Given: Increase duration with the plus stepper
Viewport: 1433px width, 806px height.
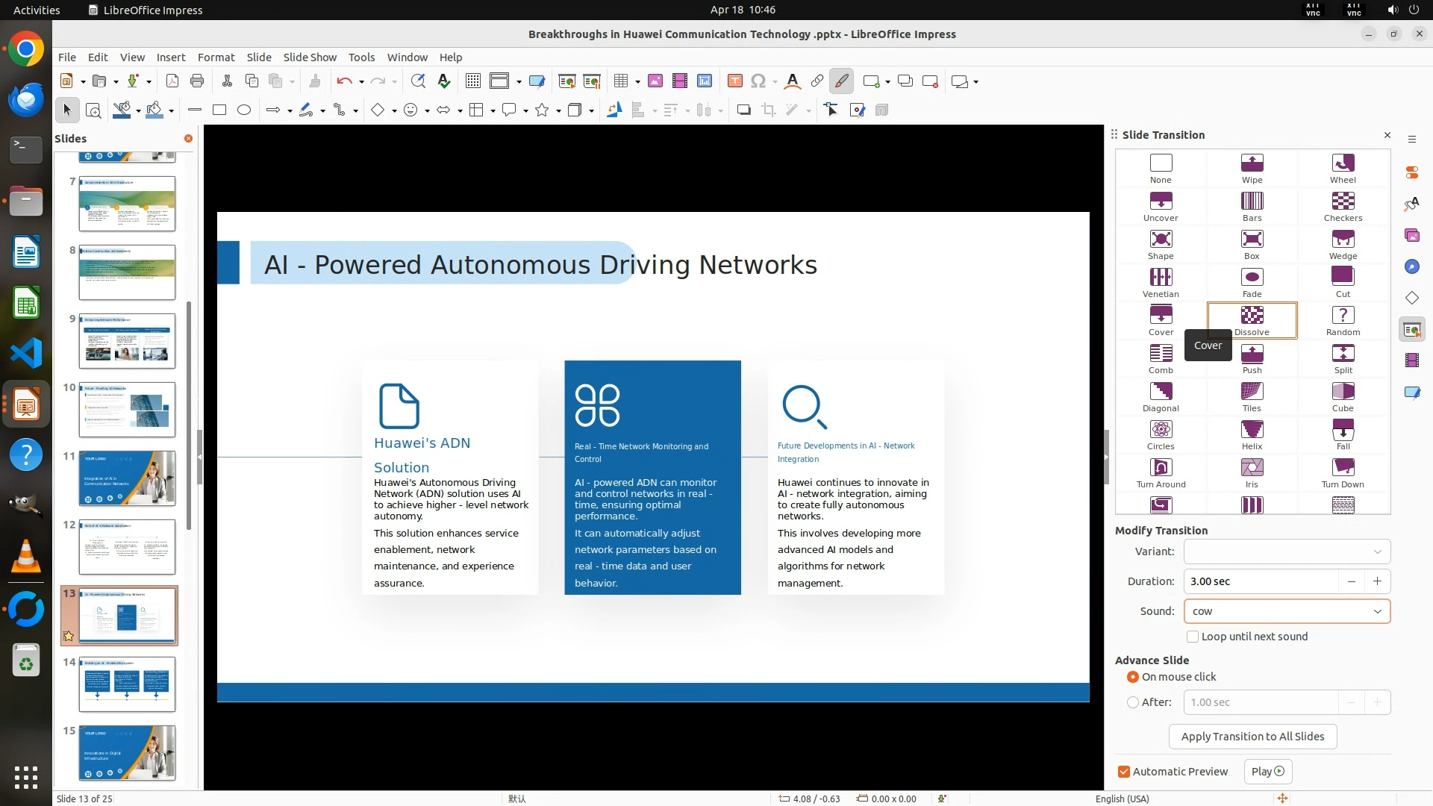Looking at the screenshot, I should pyautogui.click(x=1377, y=581).
